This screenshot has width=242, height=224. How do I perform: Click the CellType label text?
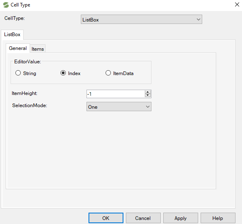pyautogui.click(x=15, y=18)
